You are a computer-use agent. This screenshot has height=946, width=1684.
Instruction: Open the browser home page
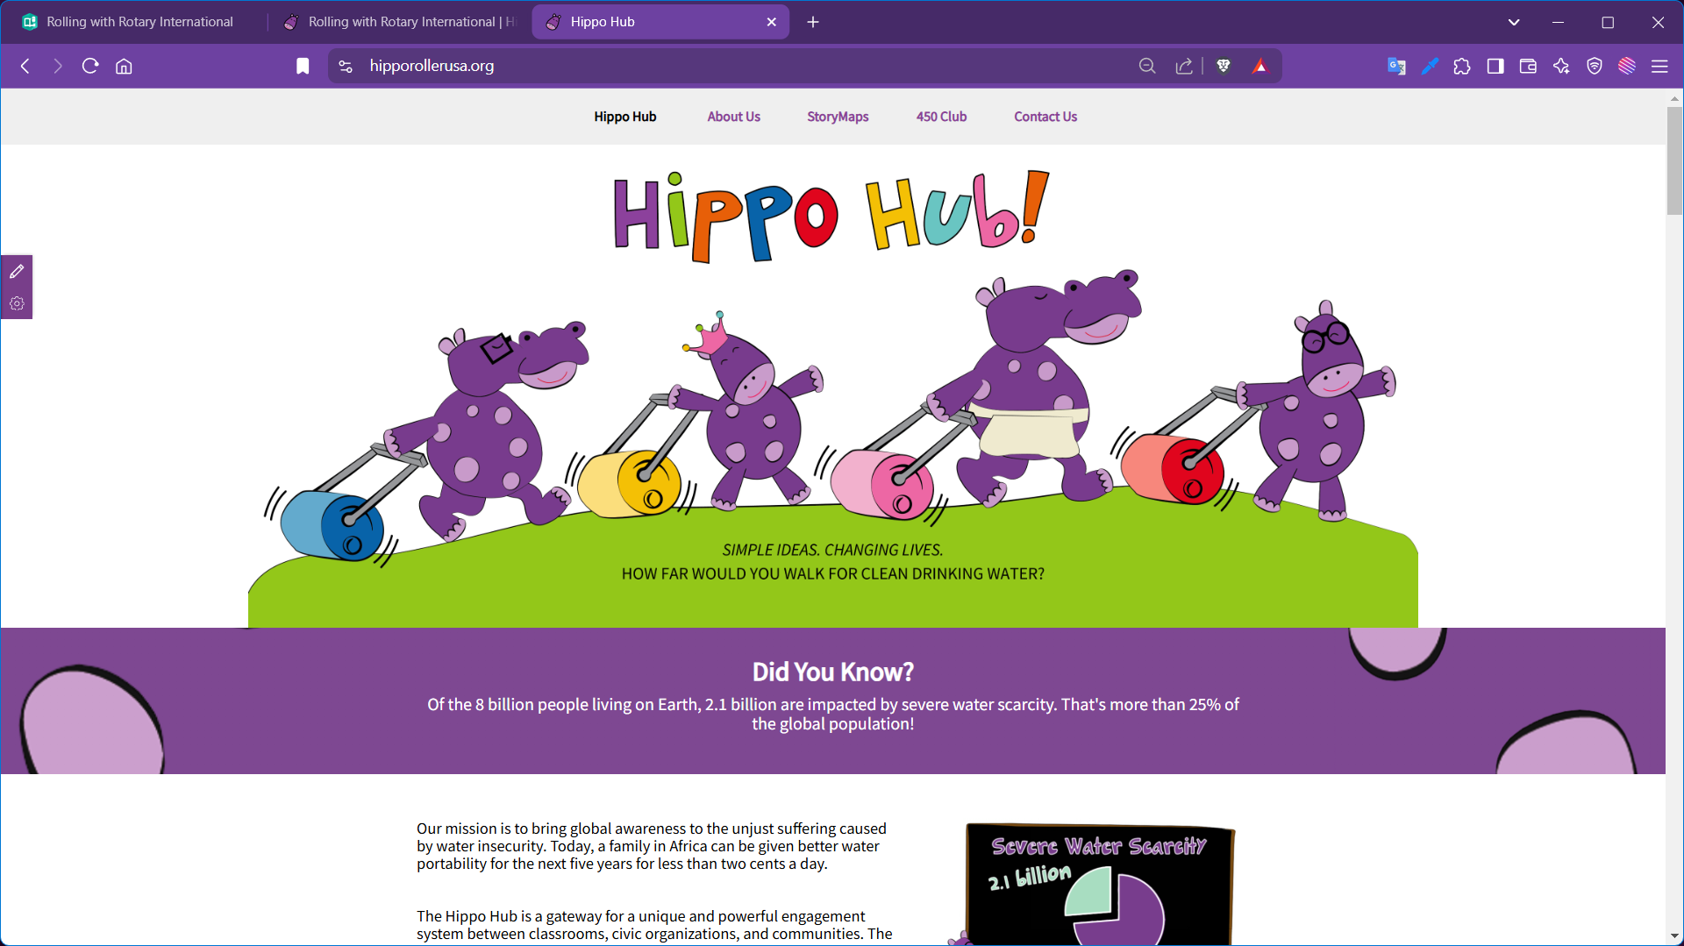click(x=124, y=66)
